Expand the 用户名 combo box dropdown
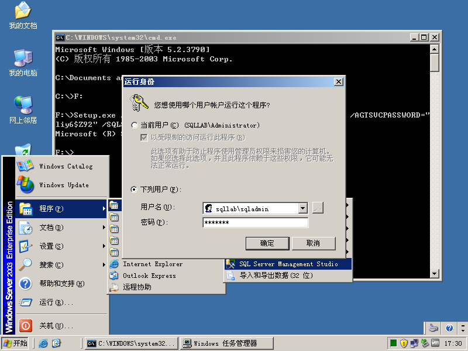This screenshot has height=351, width=468. (x=303, y=208)
